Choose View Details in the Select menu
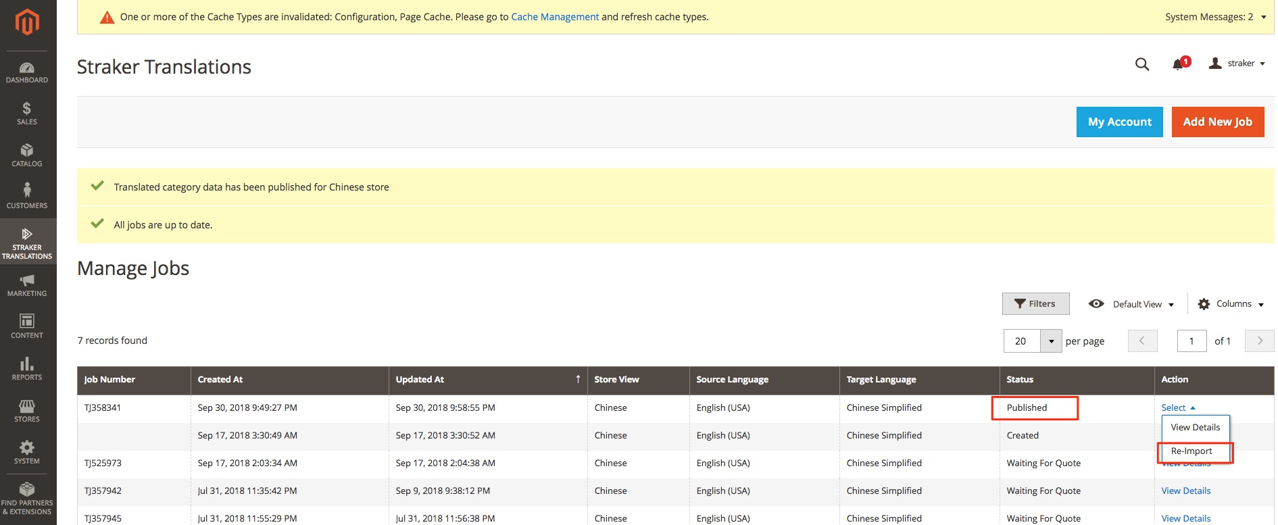Screen dimensions: 1278x525 (1195, 428)
